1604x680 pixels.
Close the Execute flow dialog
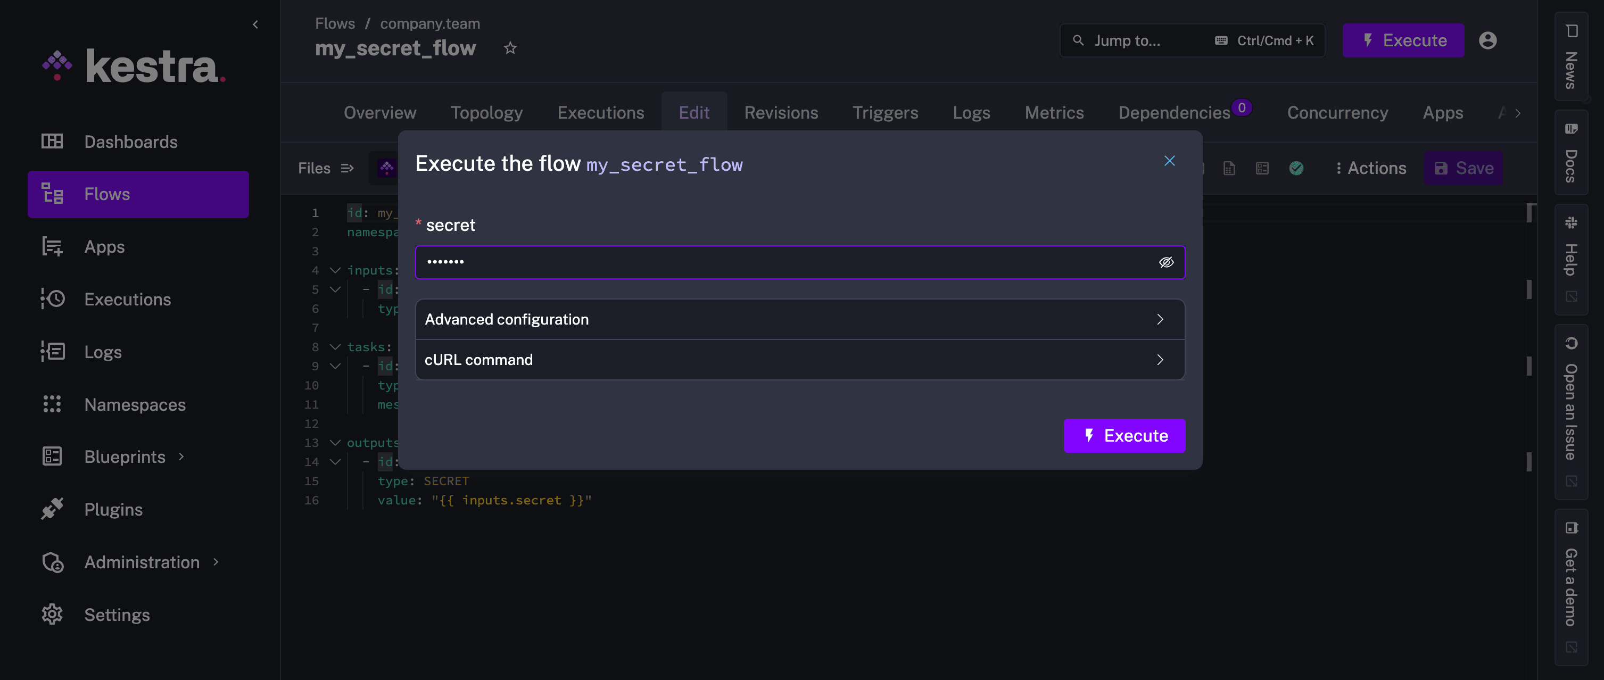click(x=1169, y=161)
